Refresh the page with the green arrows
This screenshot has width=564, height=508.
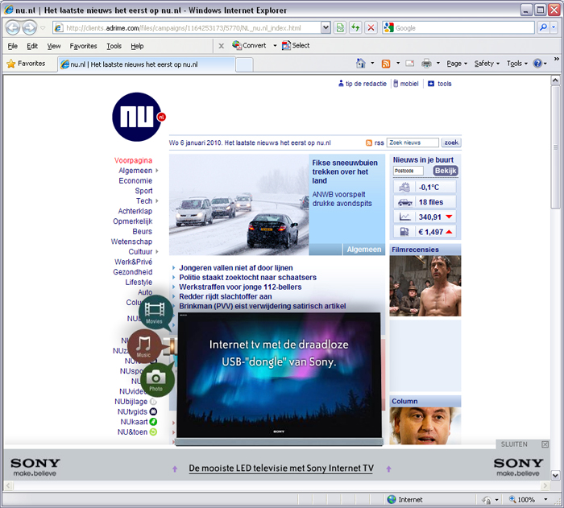[x=355, y=27]
